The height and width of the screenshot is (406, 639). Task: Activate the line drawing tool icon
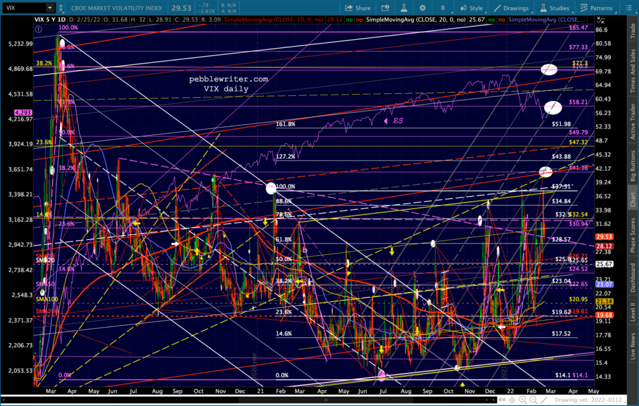(544, 400)
